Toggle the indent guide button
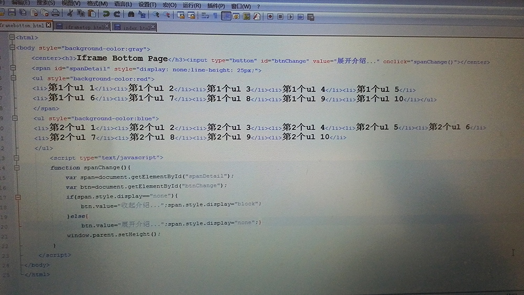Screen dimensions: 524x295 click(x=226, y=16)
